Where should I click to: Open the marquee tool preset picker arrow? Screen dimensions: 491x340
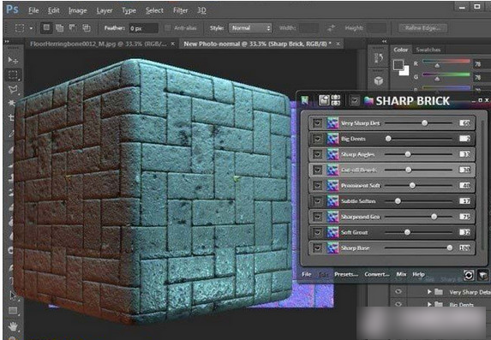click(x=31, y=28)
